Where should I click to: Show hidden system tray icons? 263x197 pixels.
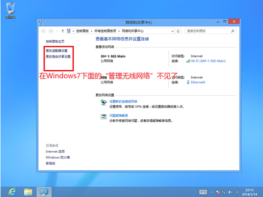[x=211, y=192]
